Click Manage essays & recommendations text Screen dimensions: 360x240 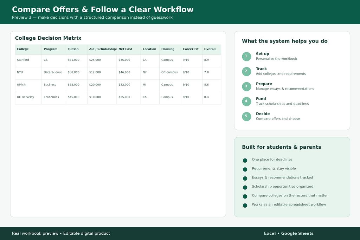point(285,89)
